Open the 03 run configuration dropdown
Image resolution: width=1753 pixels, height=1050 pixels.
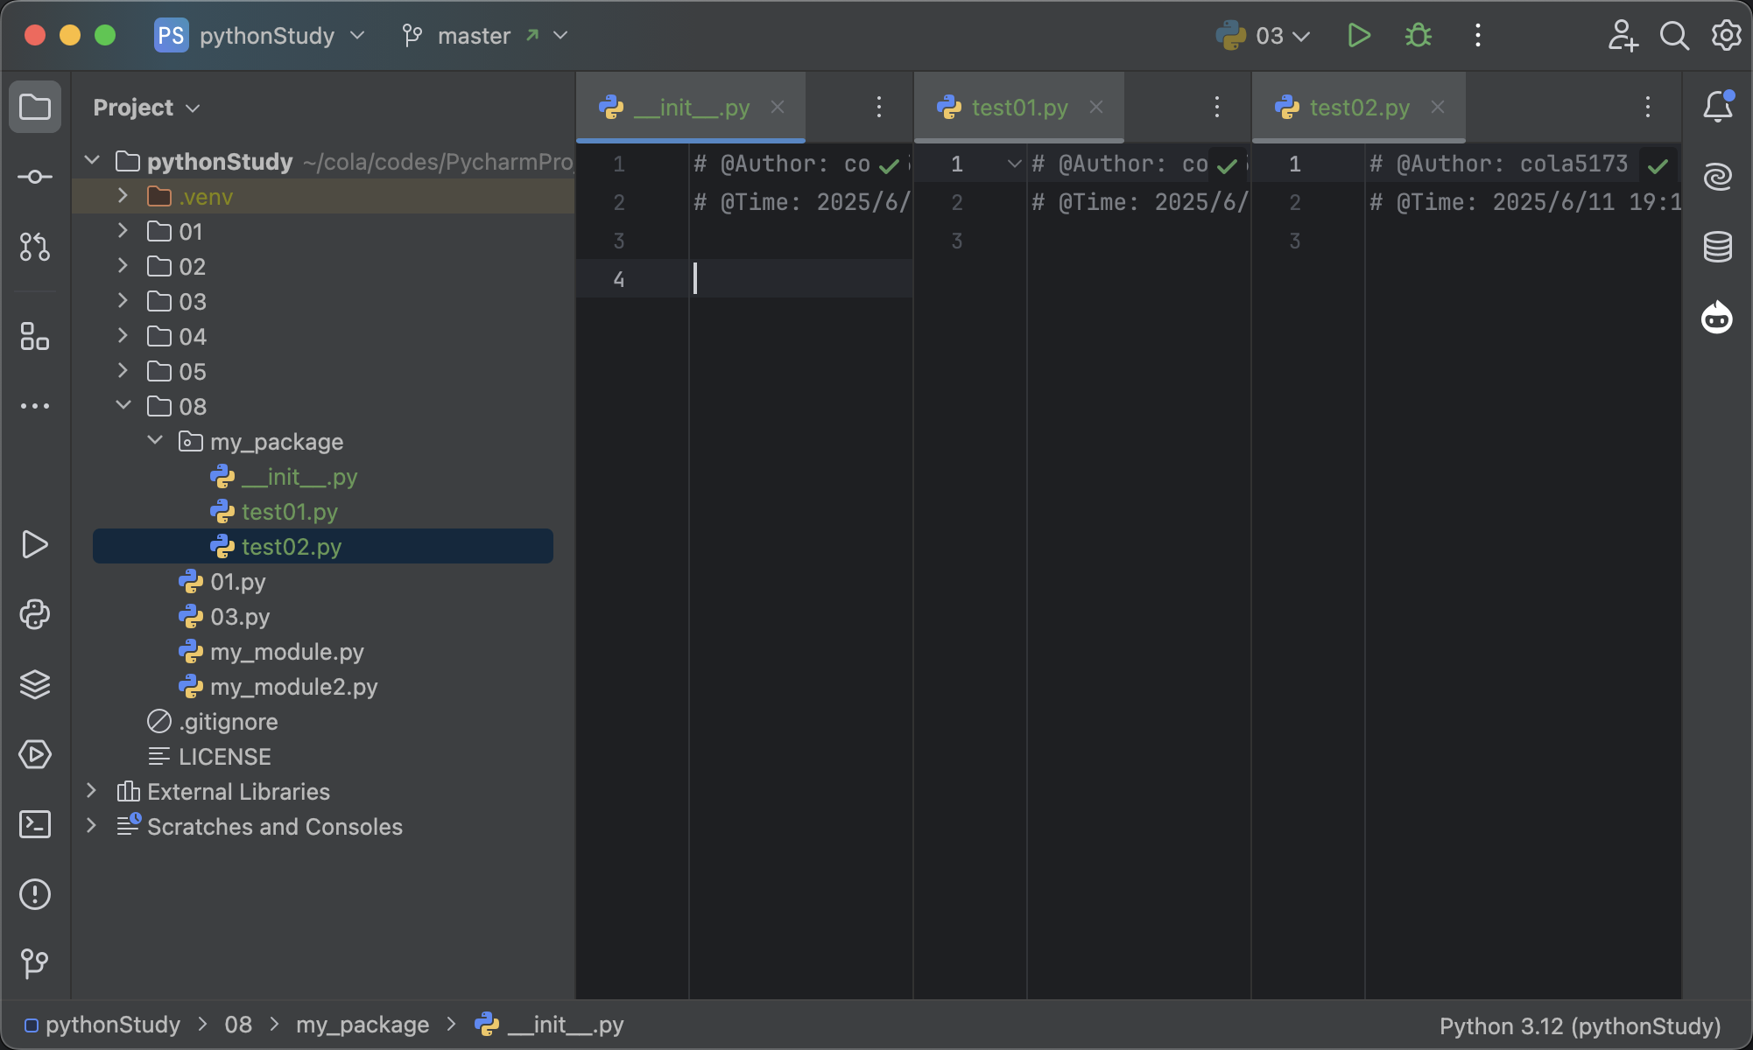pos(1264,36)
